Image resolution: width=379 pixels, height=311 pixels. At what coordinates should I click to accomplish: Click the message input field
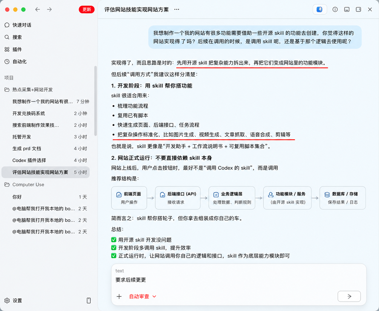(x=239, y=280)
